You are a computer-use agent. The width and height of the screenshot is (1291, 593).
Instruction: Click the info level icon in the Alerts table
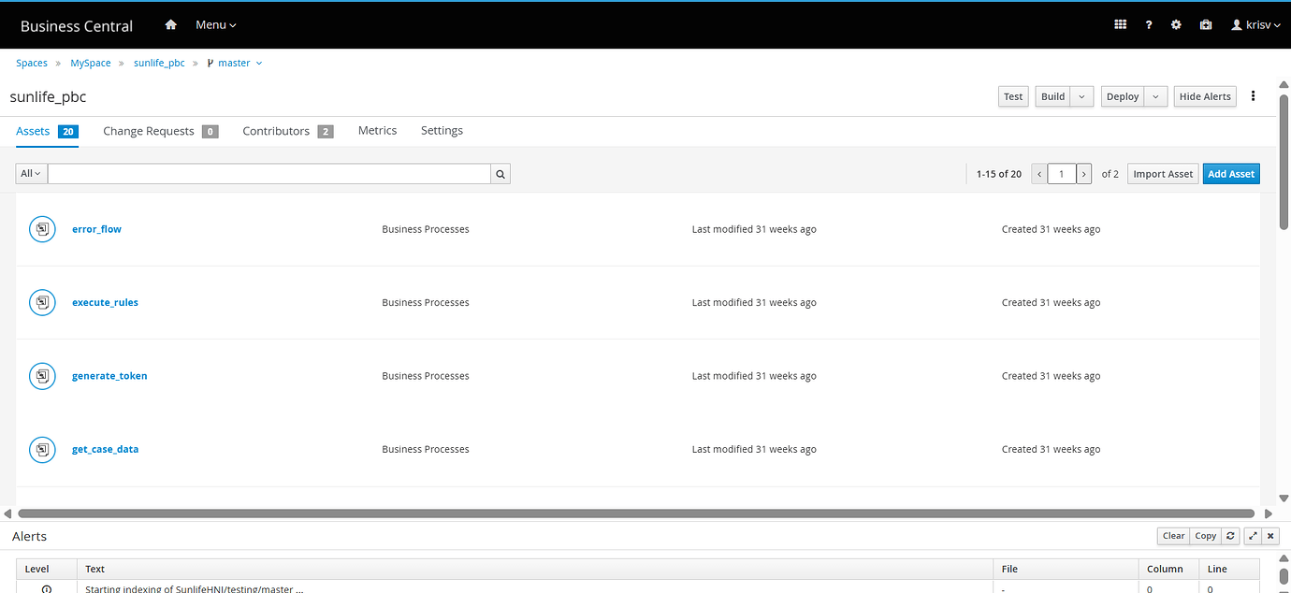pos(46,587)
